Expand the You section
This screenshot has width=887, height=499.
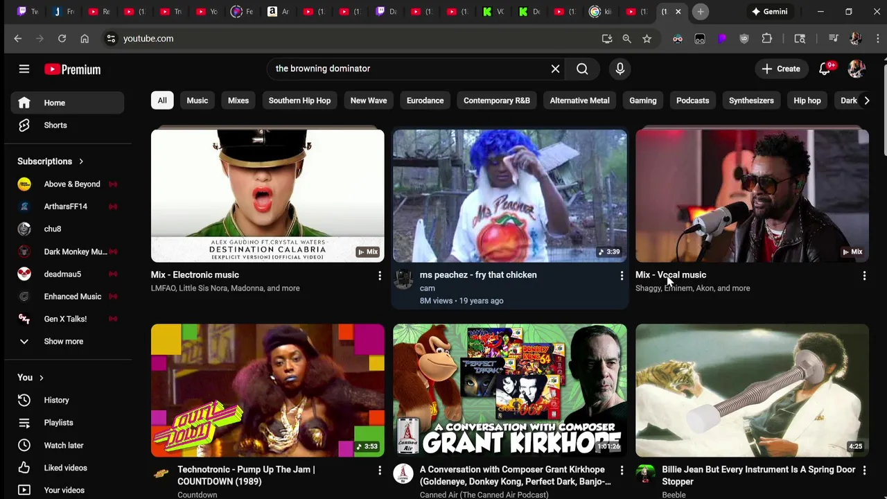30,378
